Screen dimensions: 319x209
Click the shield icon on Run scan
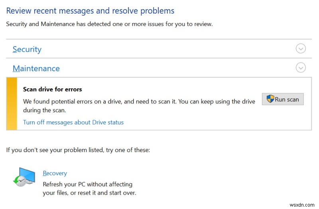click(x=270, y=99)
